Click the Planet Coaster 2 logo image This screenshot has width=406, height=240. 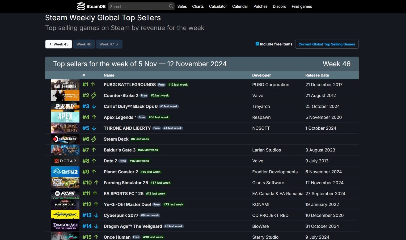pyautogui.click(x=65, y=172)
